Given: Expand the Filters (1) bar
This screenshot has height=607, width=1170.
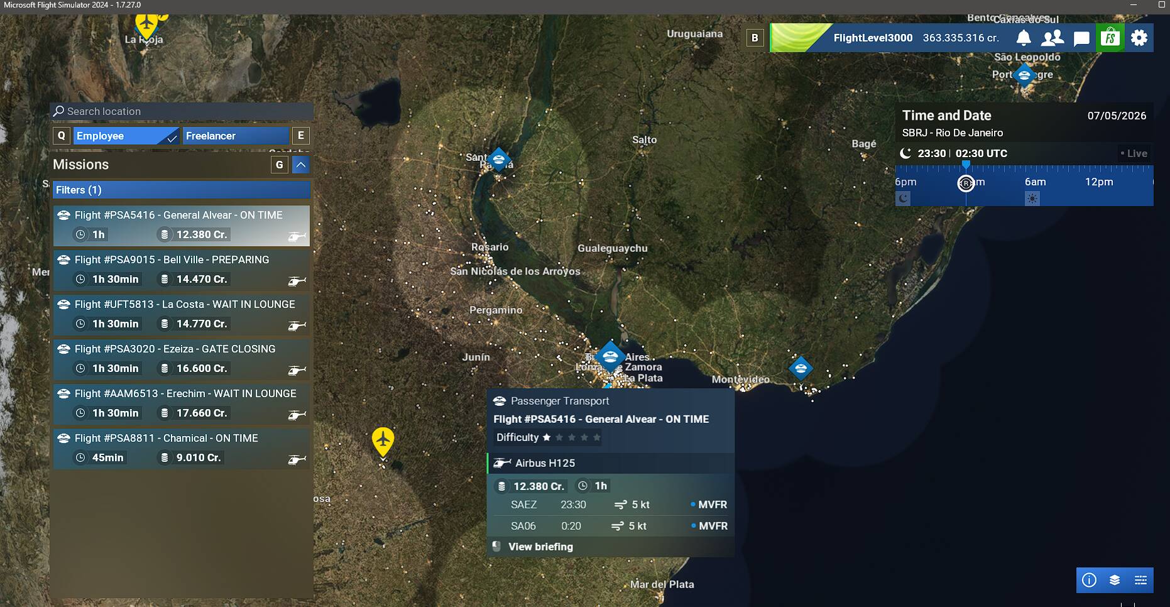Looking at the screenshot, I should (182, 190).
